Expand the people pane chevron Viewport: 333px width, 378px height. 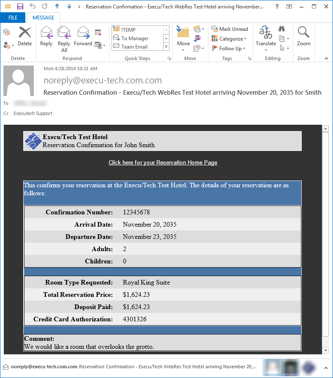tap(326, 368)
